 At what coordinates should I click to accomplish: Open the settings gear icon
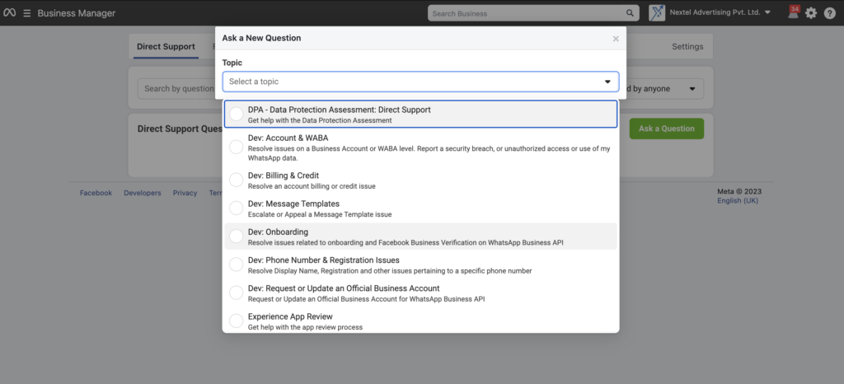(811, 13)
